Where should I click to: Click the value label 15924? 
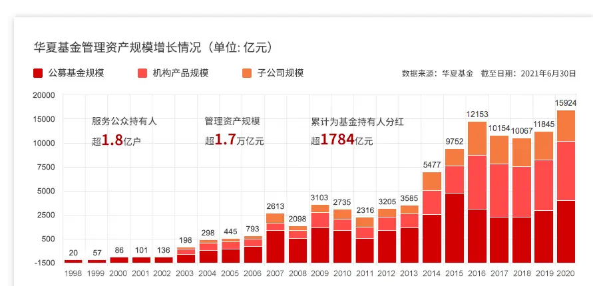pyautogui.click(x=566, y=103)
